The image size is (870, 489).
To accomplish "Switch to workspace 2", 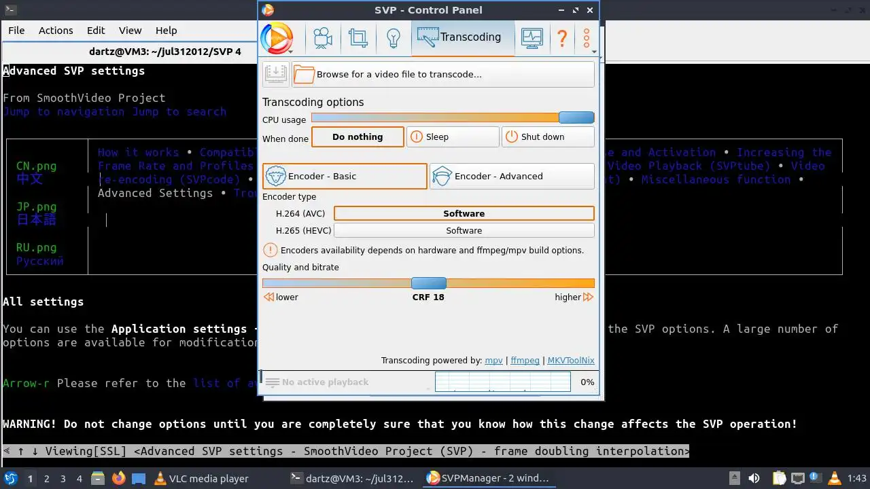I will pyautogui.click(x=47, y=478).
